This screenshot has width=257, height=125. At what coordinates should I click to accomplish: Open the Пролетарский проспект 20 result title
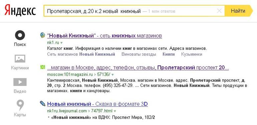click(x=138, y=68)
